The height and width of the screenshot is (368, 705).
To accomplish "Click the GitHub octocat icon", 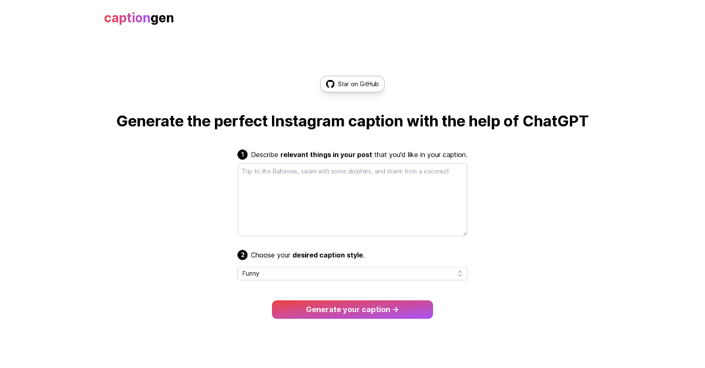I will 330,84.
